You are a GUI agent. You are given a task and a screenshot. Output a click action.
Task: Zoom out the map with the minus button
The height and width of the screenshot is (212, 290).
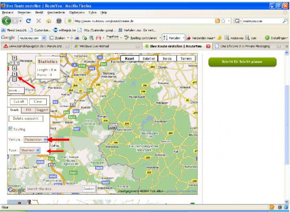(15, 79)
